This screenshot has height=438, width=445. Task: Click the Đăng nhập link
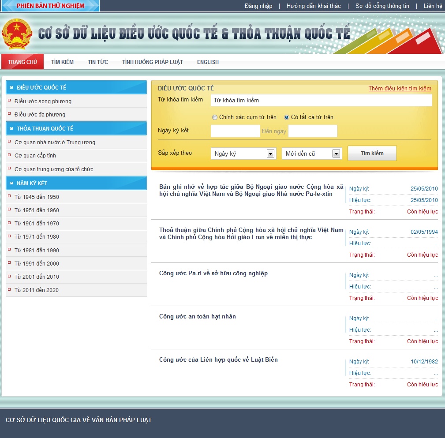pyautogui.click(x=258, y=6)
